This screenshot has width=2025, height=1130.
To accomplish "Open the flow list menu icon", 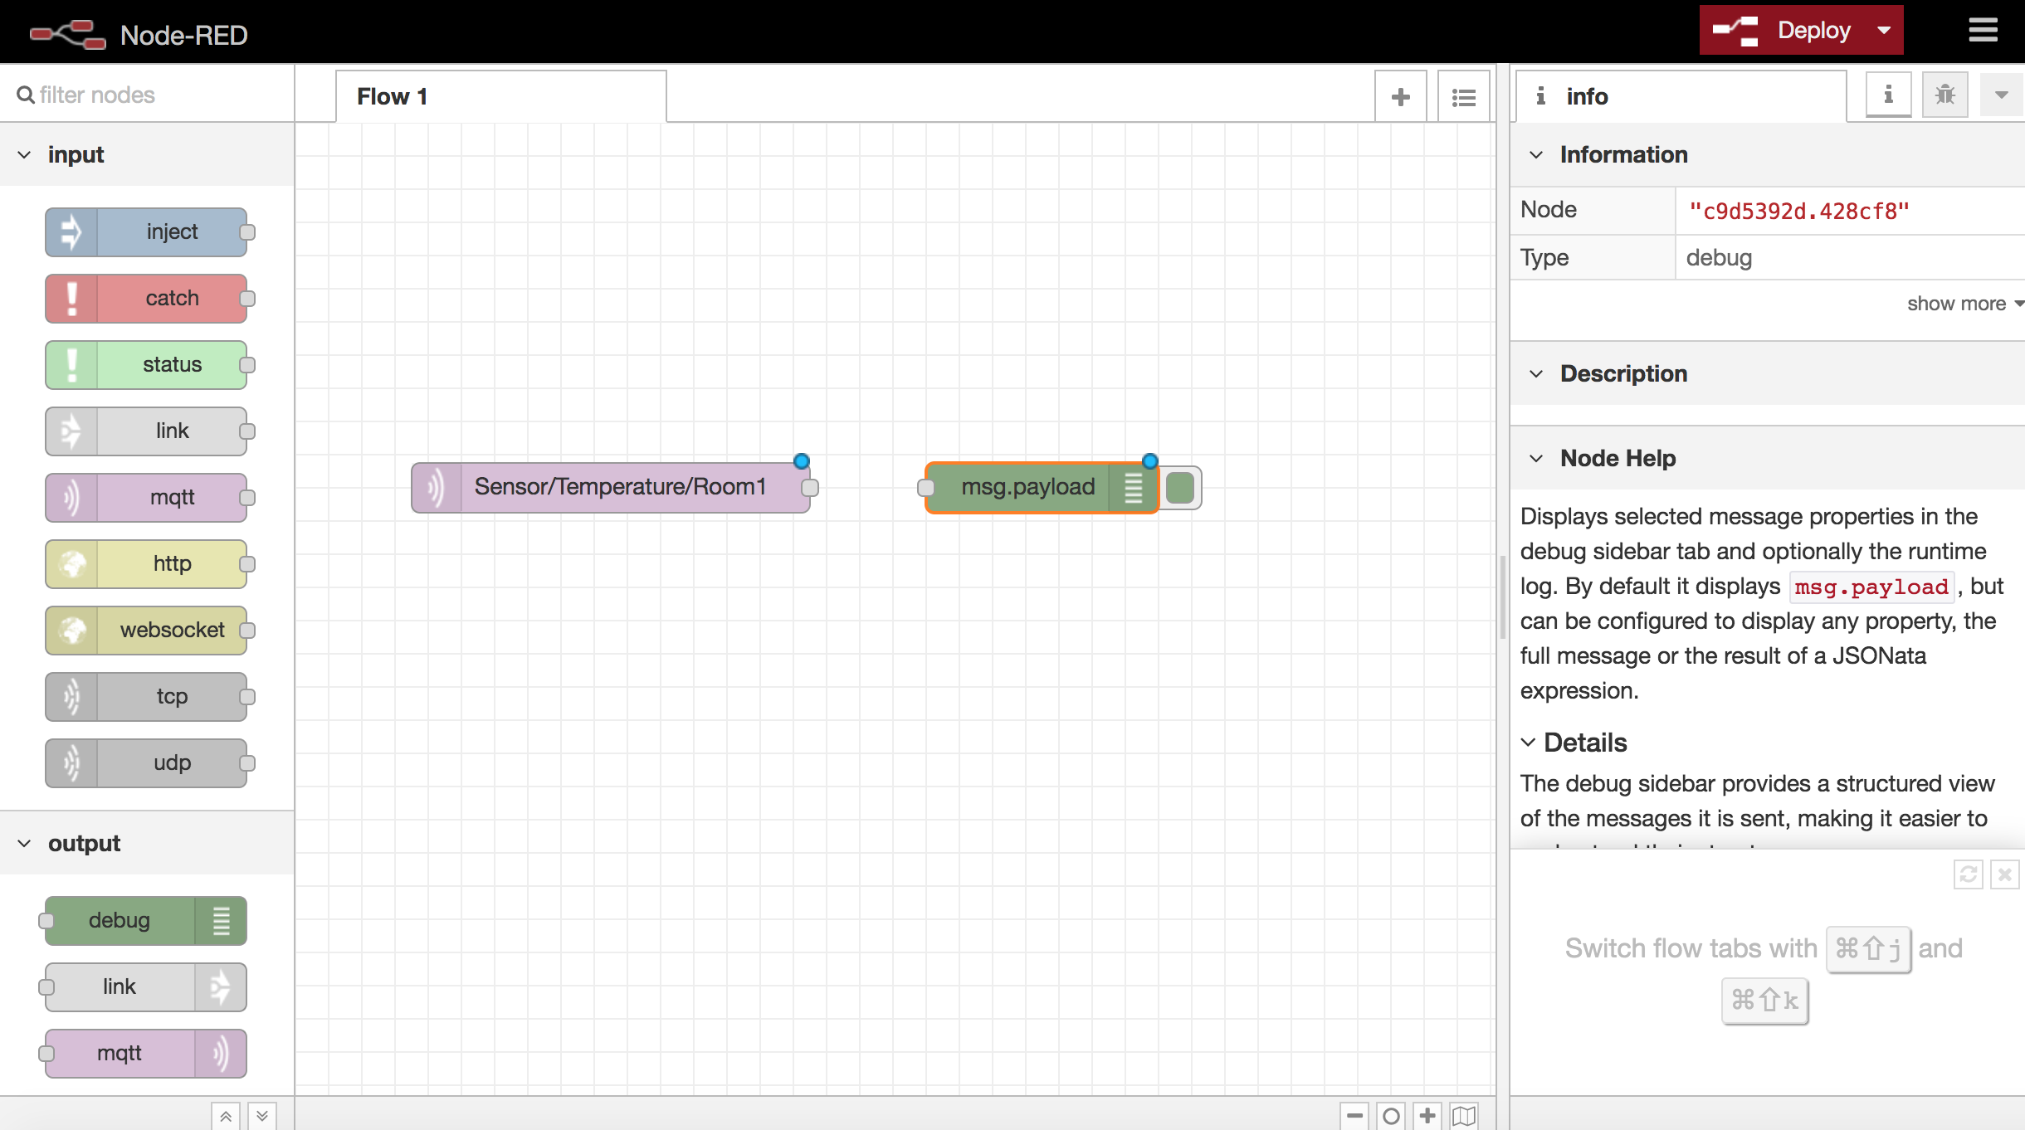I will coord(1464,97).
